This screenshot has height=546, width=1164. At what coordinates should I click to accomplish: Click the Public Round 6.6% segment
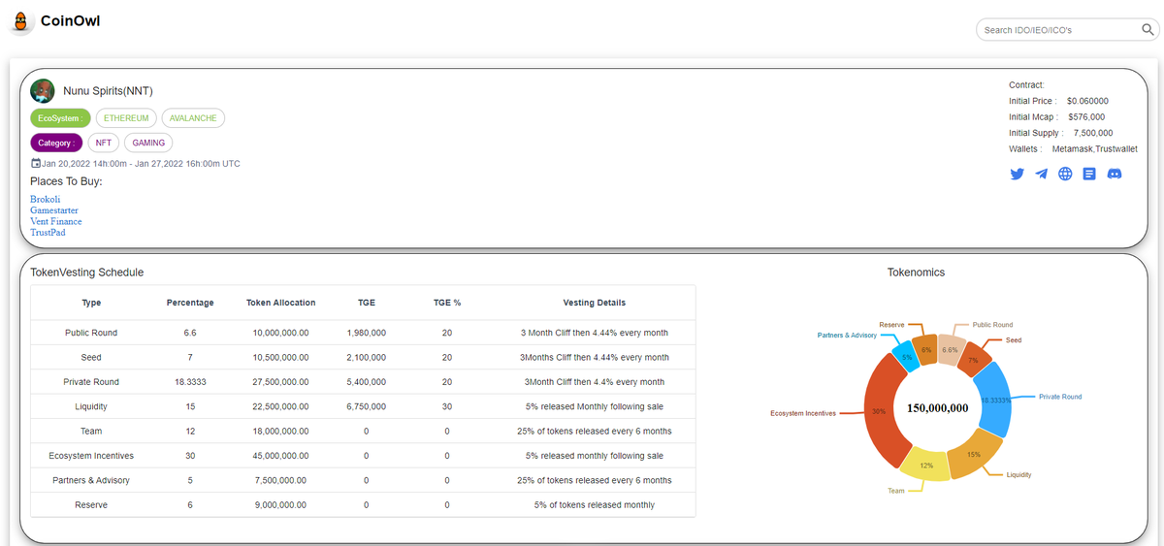click(x=951, y=349)
